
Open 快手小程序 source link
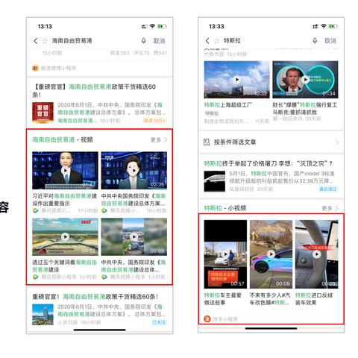tap(221, 319)
